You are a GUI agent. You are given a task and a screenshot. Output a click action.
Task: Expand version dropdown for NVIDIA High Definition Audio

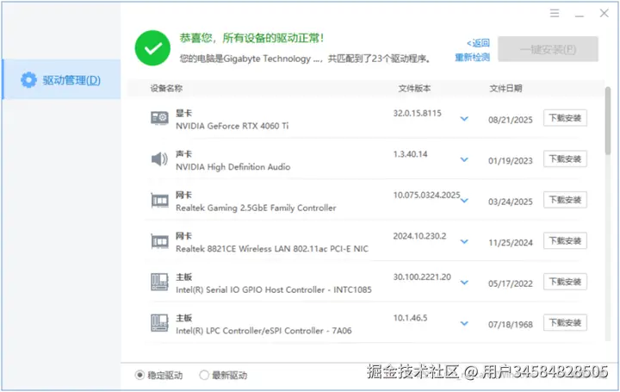pos(464,159)
